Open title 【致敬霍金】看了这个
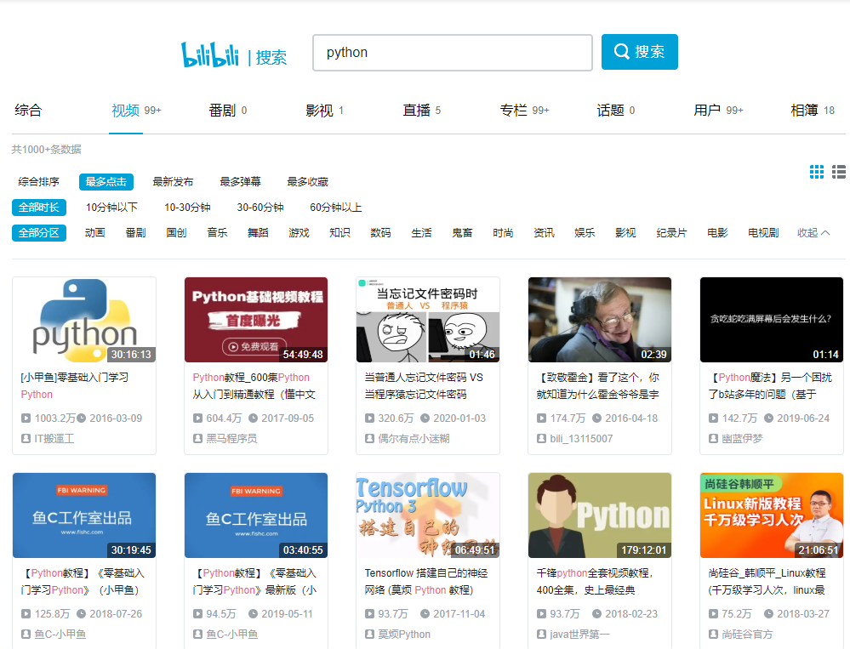 tap(598, 385)
